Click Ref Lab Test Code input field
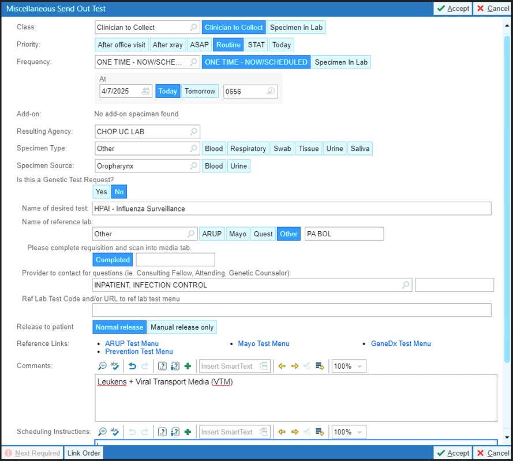Screen dimensions: 513x461 (x=292, y=310)
